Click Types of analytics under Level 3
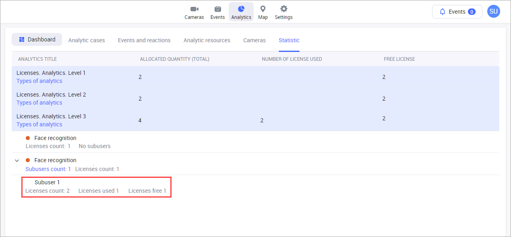The width and height of the screenshot is (511, 237). coord(39,124)
